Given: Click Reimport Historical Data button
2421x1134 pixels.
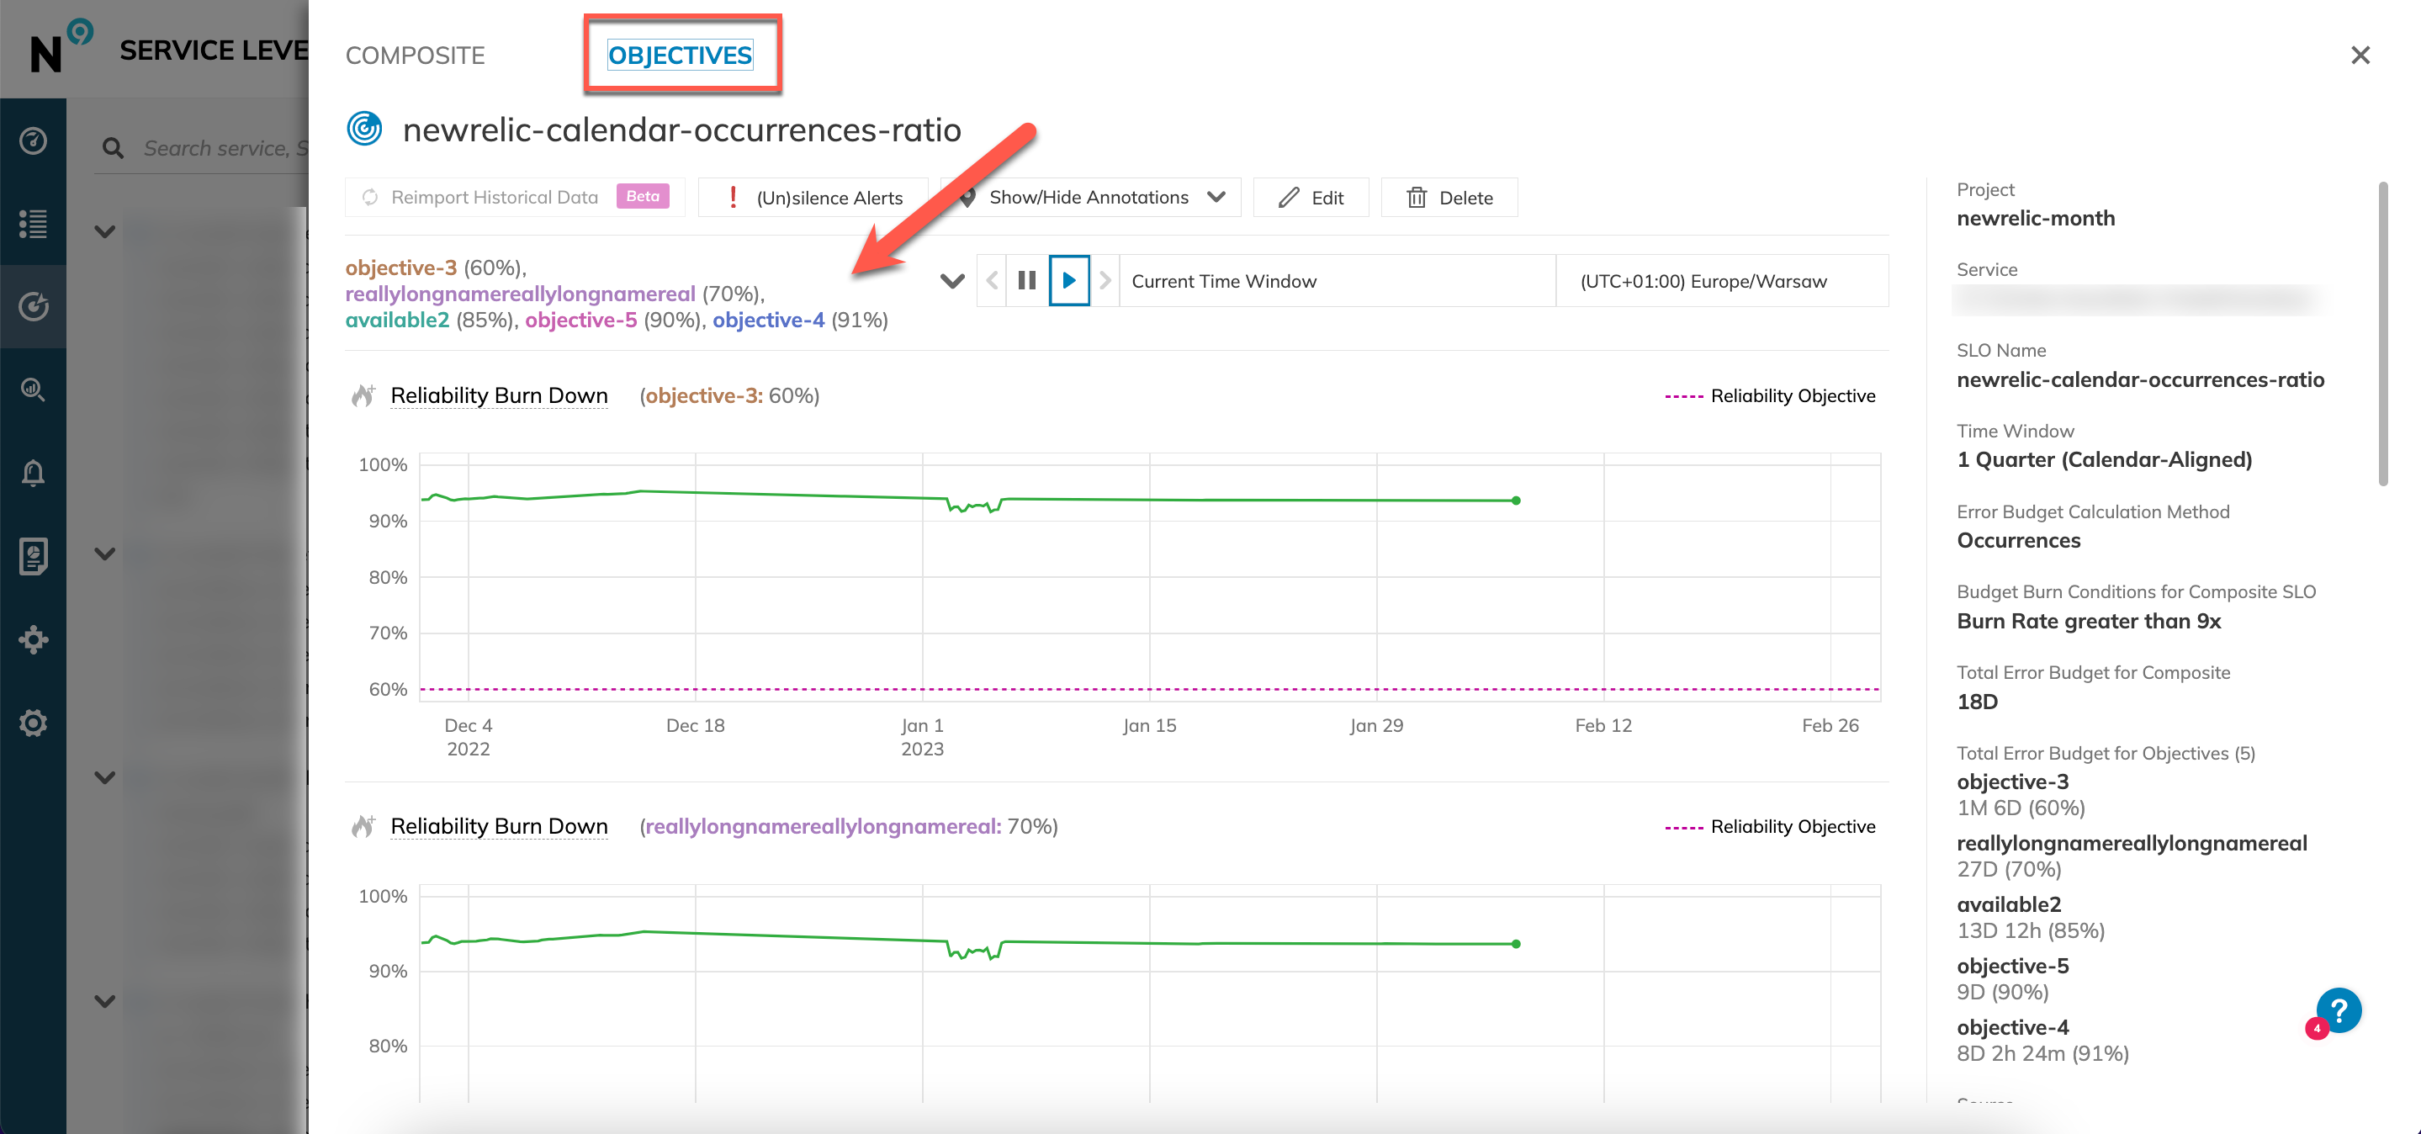Looking at the screenshot, I should (x=515, y=198).
